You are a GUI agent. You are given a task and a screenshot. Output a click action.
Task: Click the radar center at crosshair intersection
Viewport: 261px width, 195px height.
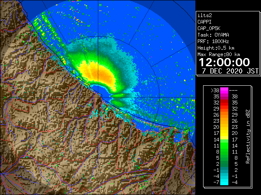98,97
